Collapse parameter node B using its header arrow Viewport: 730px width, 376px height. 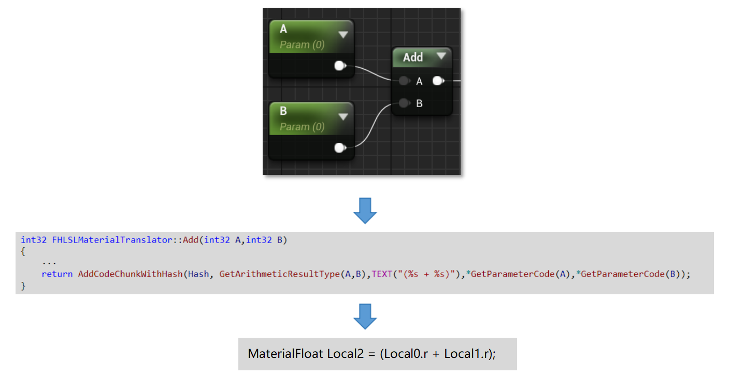click(x=343, y=116)
